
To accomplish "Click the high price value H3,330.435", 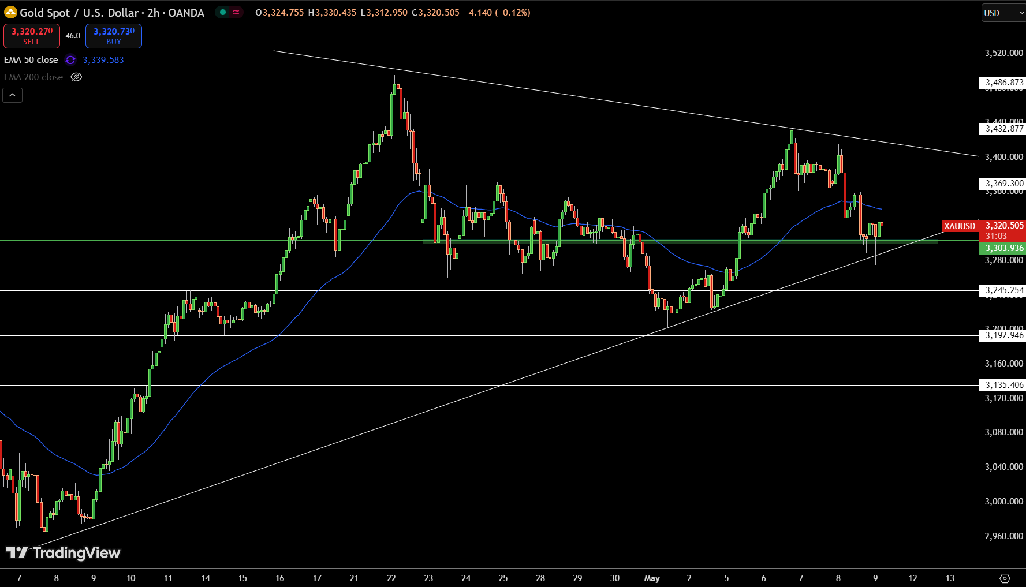I will point(332,13).
